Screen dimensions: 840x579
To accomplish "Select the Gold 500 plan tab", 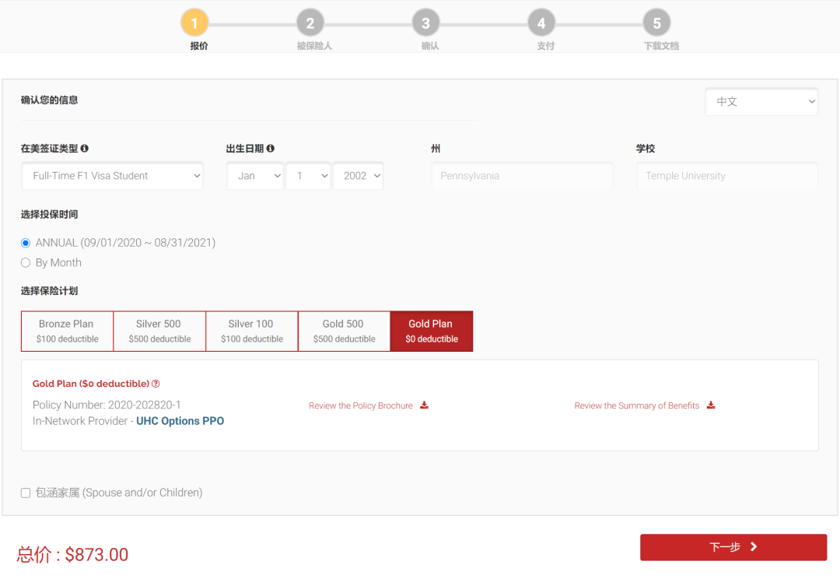I will (x=344, y=332).
